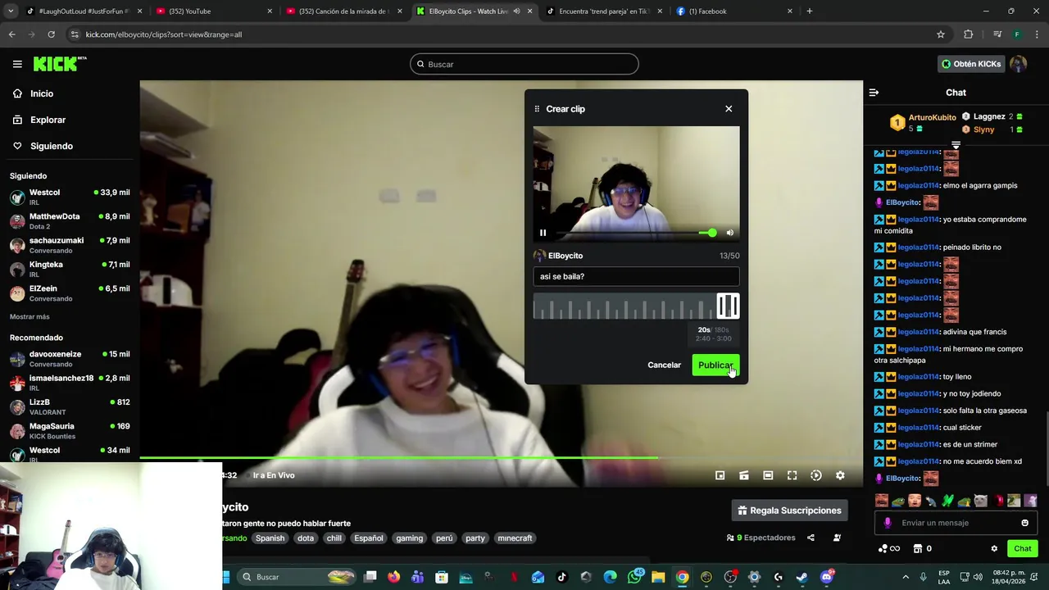The image size is (1049, 590).
Task: Click the Obtén KICKs button
Action: point(971,64)
